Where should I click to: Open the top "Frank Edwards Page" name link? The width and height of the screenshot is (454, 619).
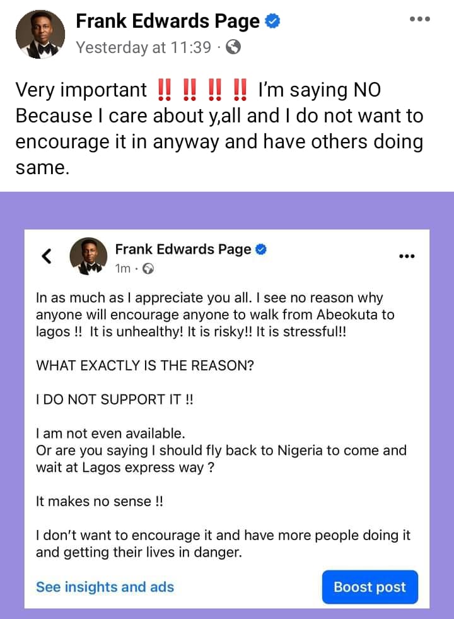[168, 21]
